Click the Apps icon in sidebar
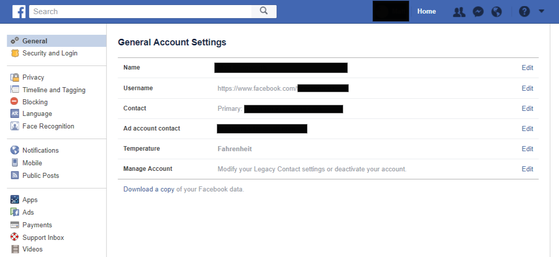The height and width of the screenshot is (257, 559). tap(15, 200)
